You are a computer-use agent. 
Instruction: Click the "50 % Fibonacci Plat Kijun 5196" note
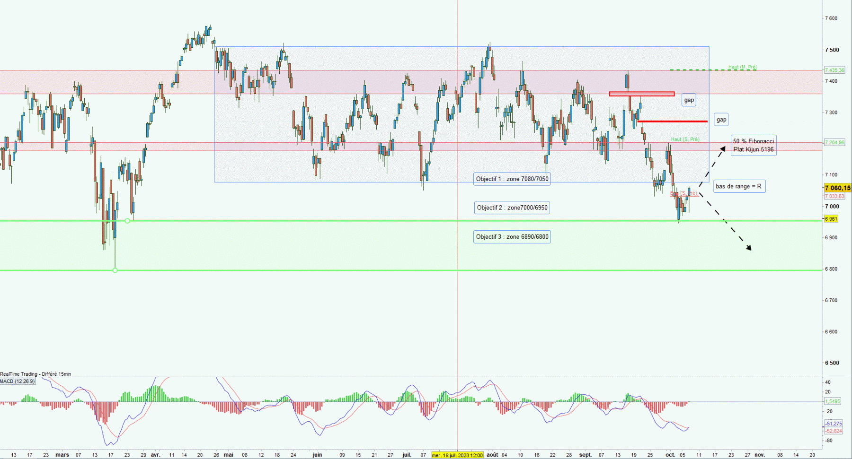coord(754,145)
